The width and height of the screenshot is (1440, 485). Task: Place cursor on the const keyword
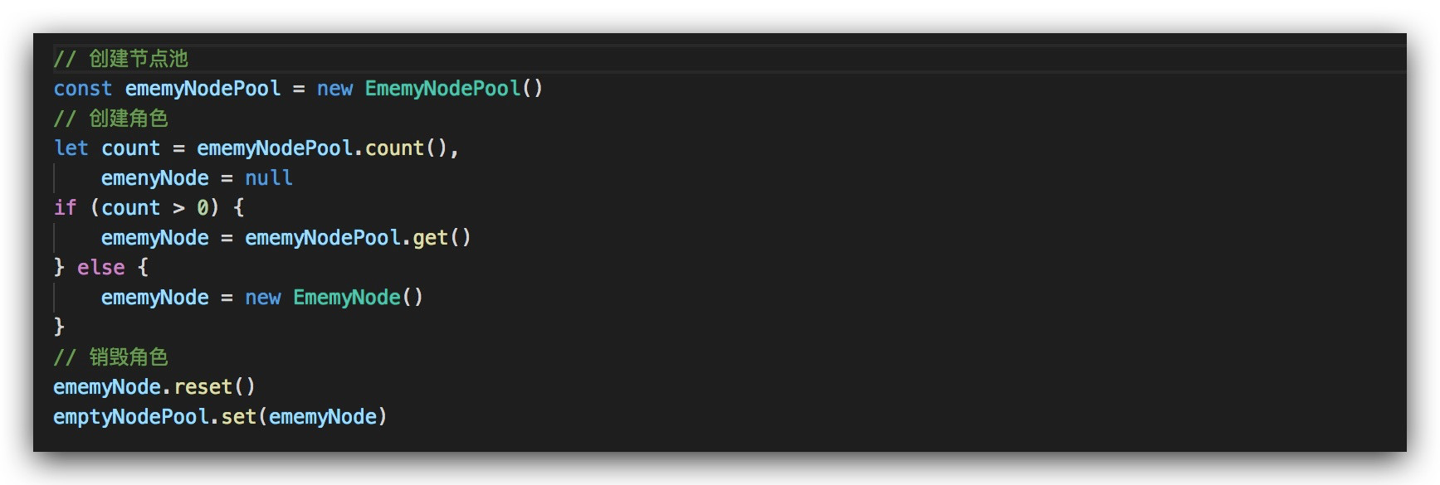pos(82,89)
